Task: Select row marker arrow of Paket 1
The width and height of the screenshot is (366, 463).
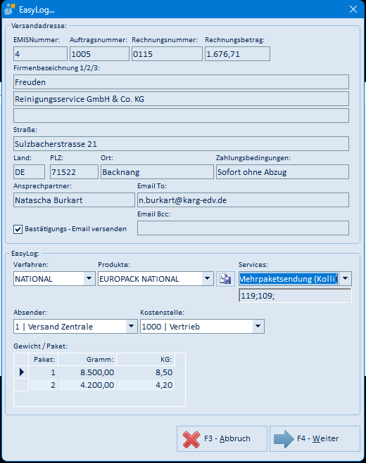Action: click(x=21, y=372)
